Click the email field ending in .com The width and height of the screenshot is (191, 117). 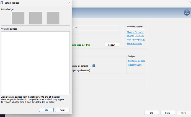tap(95, 27)
